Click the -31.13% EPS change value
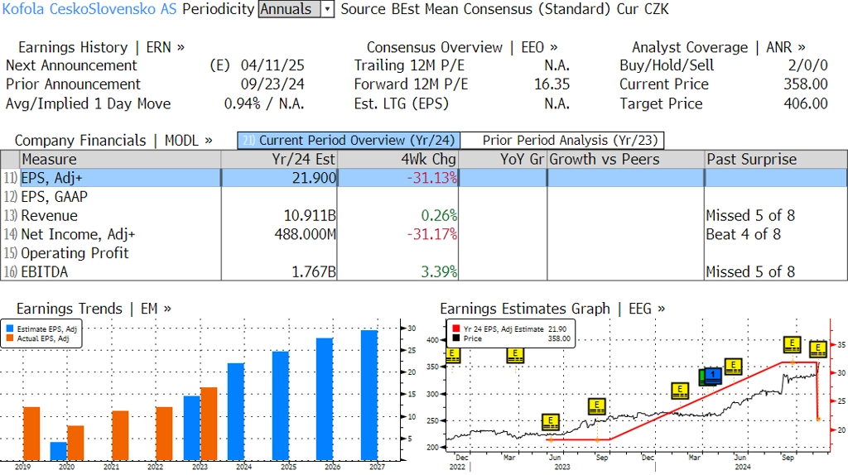This screenshot has width=848, height=475. click(x=432, y=178)
